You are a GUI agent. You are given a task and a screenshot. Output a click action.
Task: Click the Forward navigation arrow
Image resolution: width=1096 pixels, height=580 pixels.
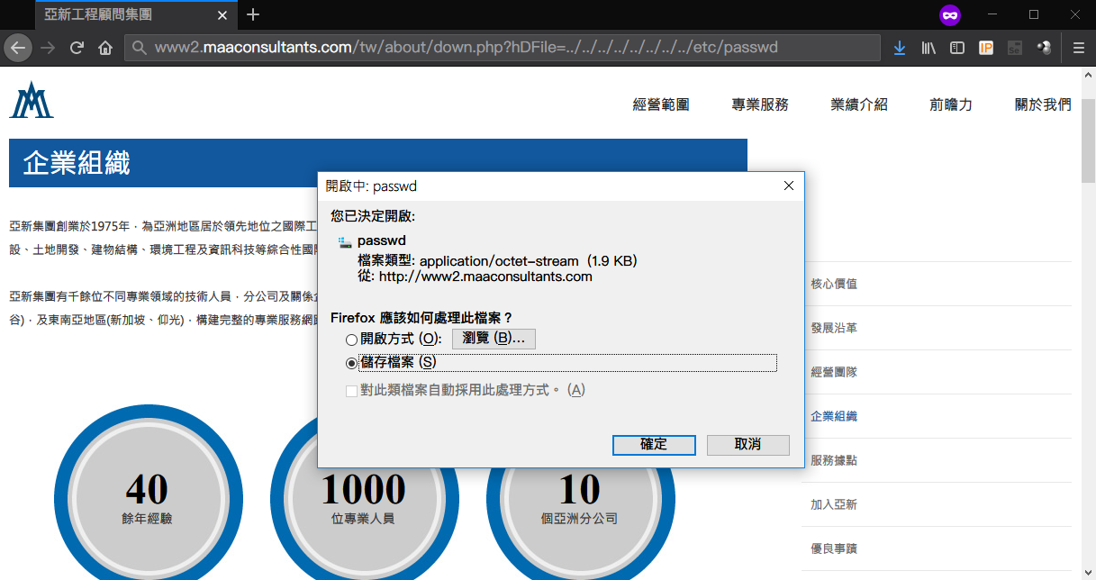pyautogui.click(x=49, y=48)
